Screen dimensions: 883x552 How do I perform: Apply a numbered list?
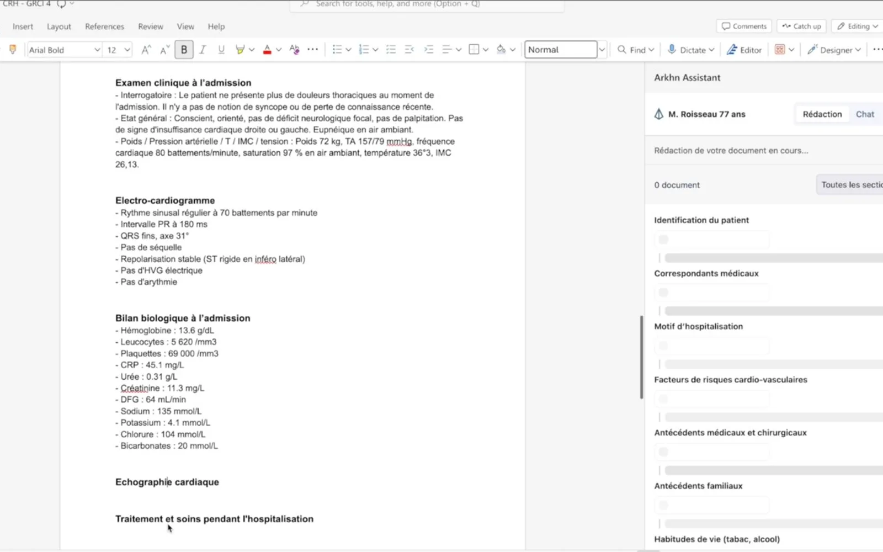[364, 50]
